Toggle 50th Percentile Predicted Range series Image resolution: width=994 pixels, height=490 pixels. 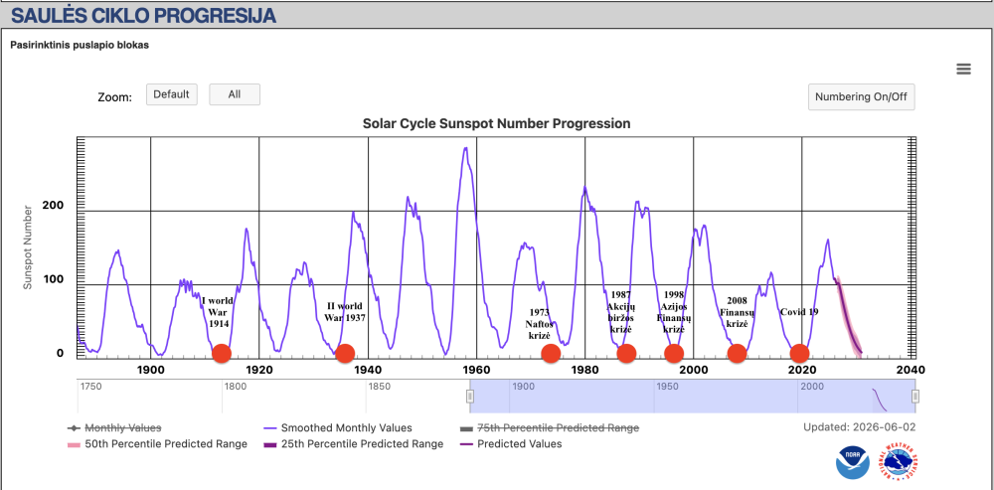(x=157, y=443)
